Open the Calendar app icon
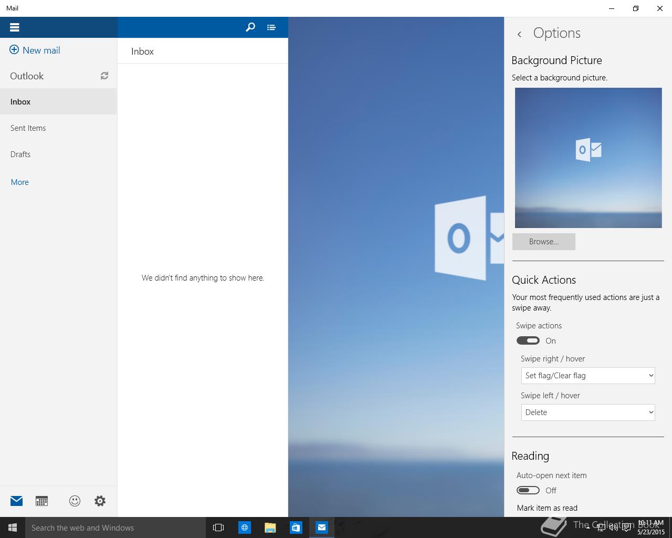Viewport: 672px width, 538px height. [x=41, y=501]
